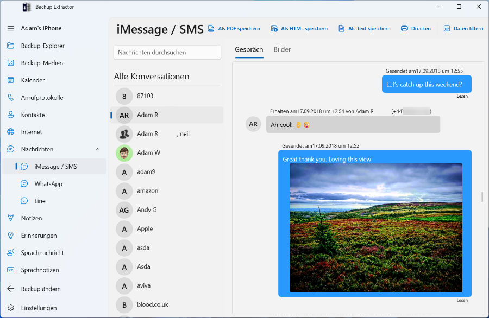The height and width of the screenshot is (318, 489).
Task: Click the Let's catch up this weekend message
Action: click(427, 84)
